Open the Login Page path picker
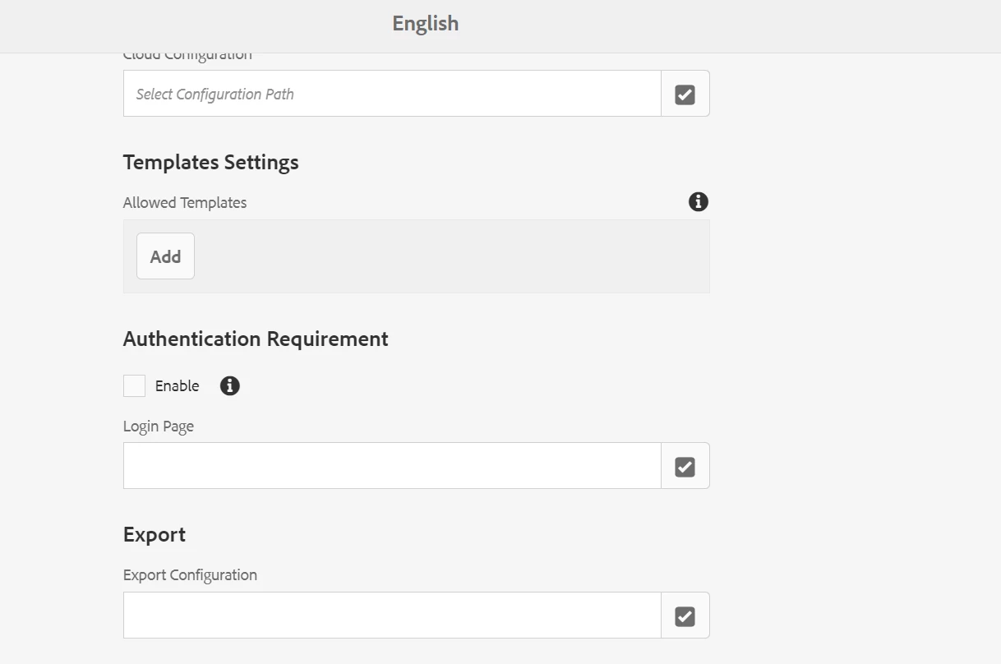 [685, 466]
